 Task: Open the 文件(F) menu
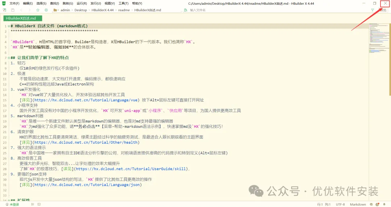click(x=14, y=4)
